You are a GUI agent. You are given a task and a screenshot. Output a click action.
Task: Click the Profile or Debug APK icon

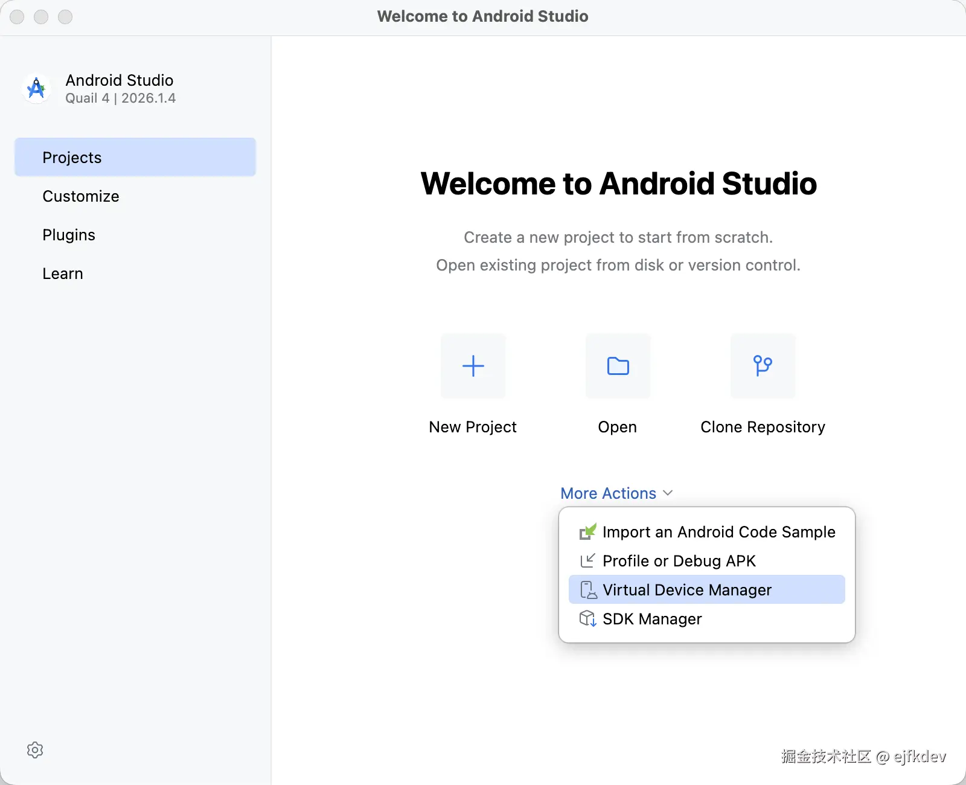[588, 561]
